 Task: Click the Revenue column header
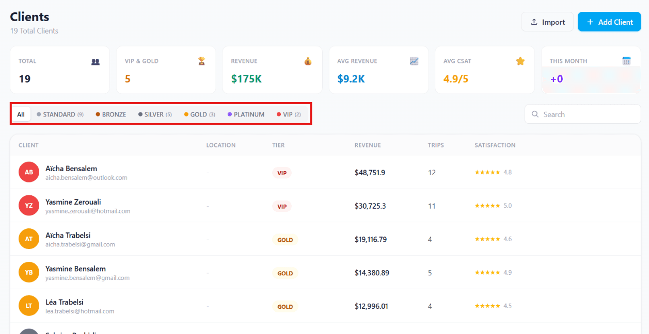click(368, 145)
